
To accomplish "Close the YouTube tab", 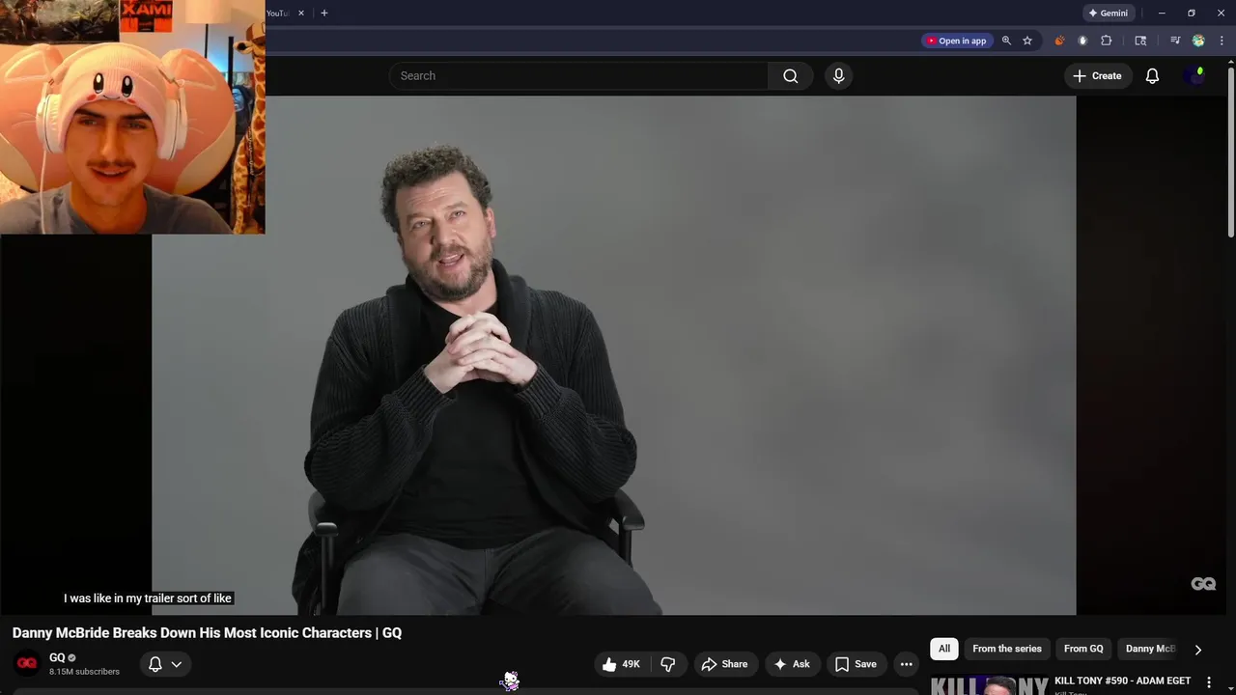I will click(x=301, y=14).
